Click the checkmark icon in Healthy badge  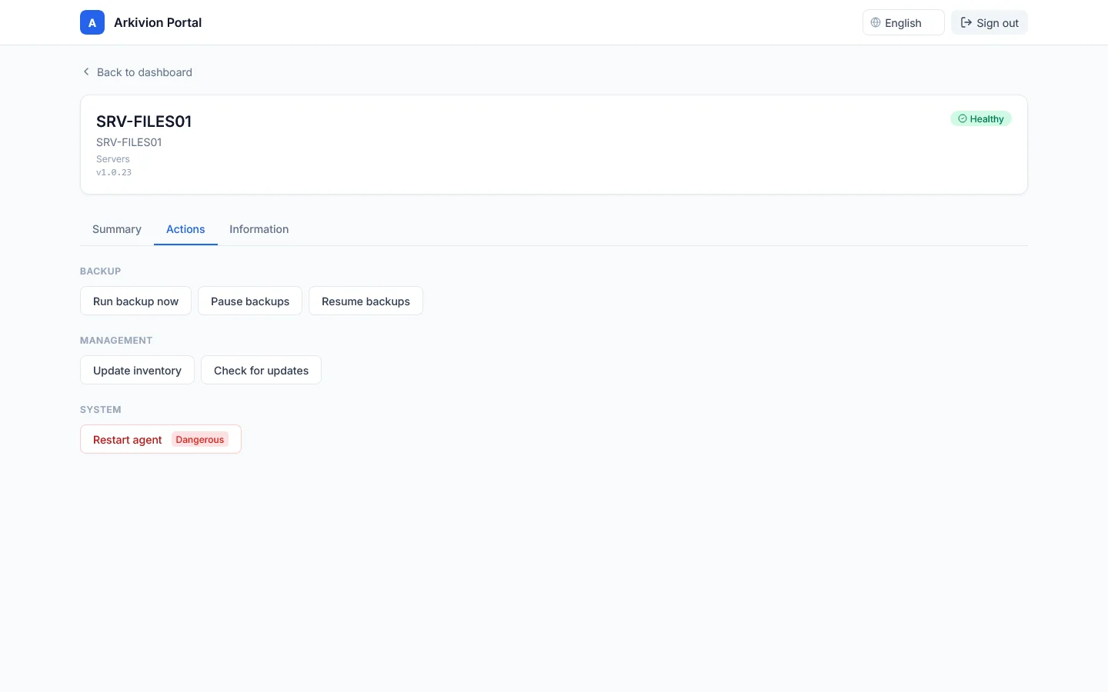[x=963, y=118]
